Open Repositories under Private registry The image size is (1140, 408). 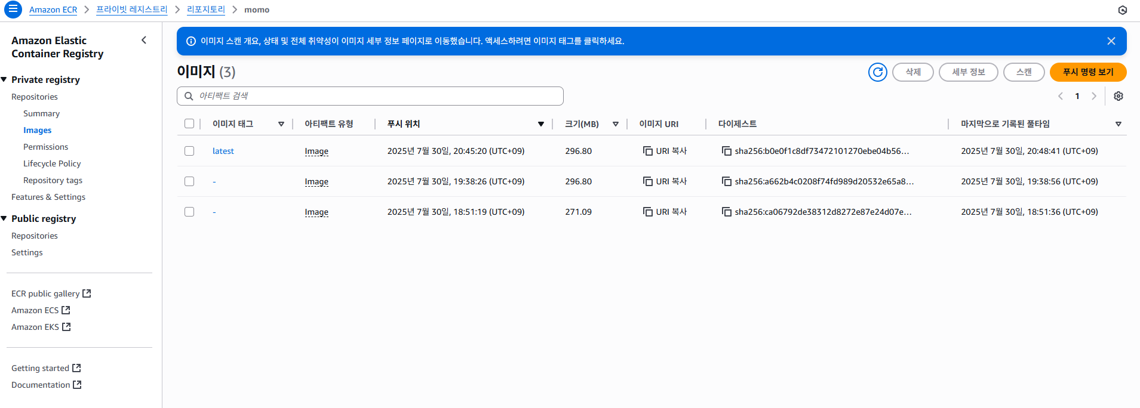pyautogui.click(x=35, y=97)
